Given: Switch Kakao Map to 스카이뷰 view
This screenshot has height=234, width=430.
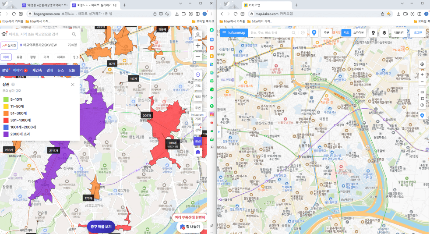Looking at the screenshot, I should [358, 32].
